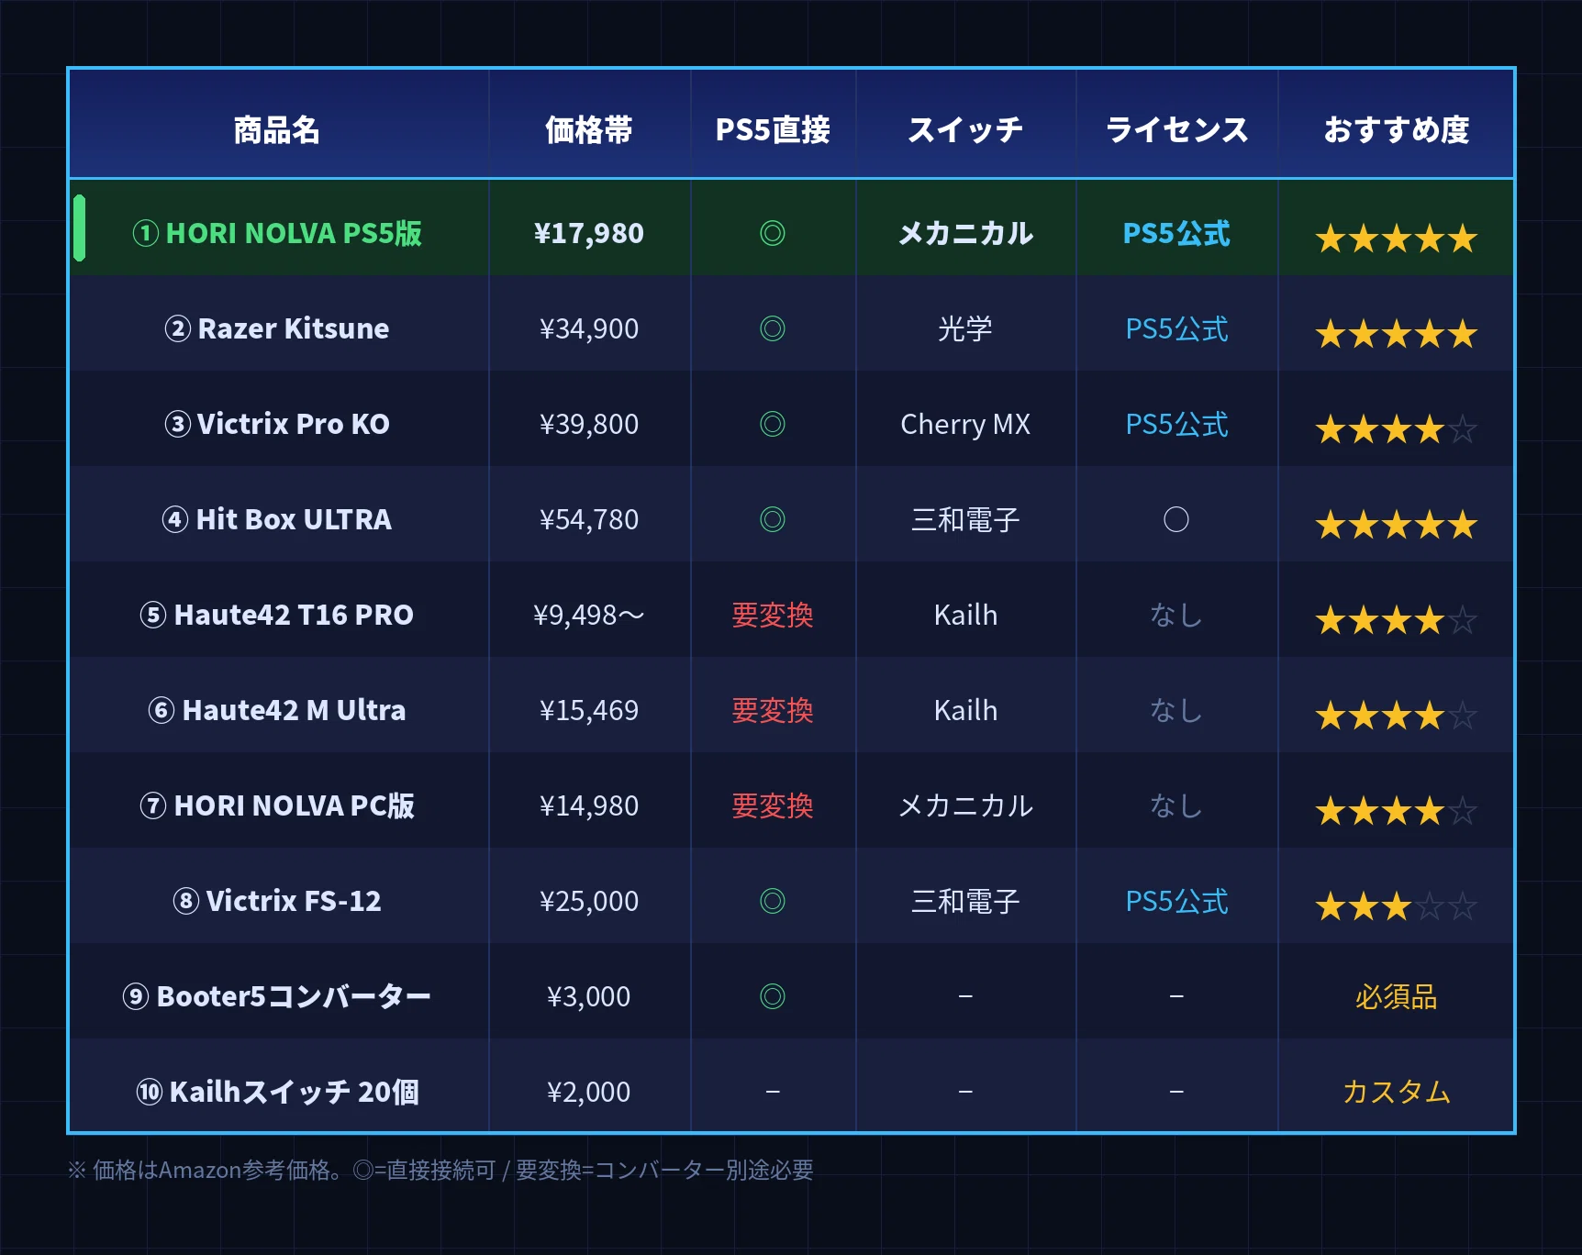Screen dimensions: 1582x1255
Task: Click the ¥2,000 price cell
Action: click(588, 1092)
